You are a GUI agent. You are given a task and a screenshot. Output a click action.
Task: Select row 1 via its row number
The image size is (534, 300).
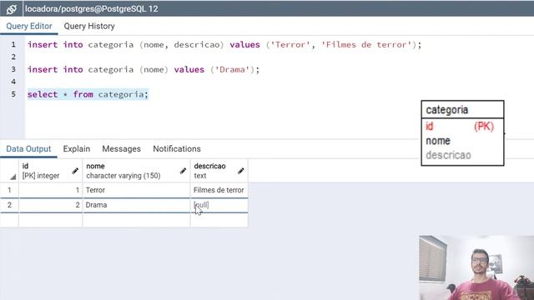9,190
